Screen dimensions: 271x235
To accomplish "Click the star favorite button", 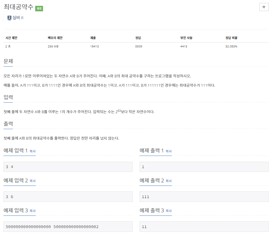I will click(264, 7).
